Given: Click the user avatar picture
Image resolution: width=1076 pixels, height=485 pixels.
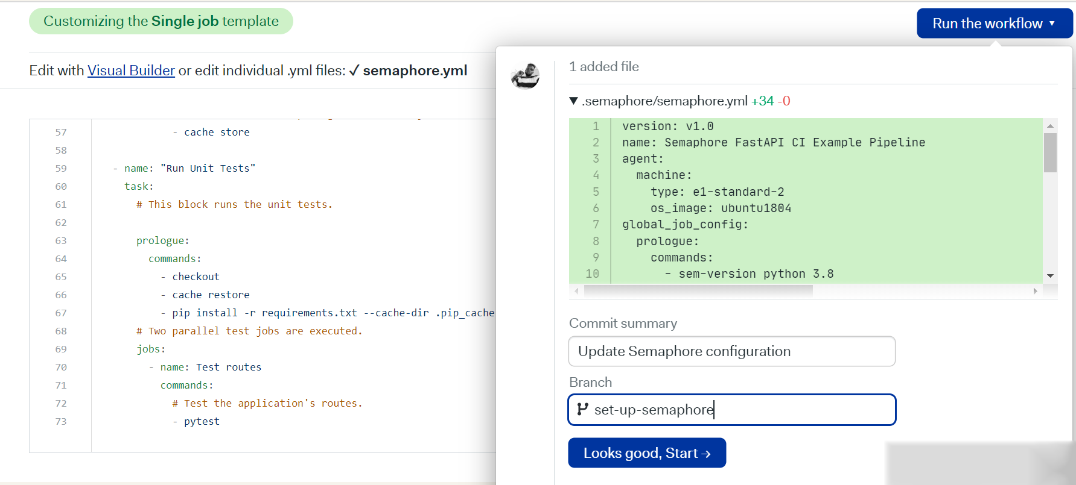Looking at the screenshot, I should [525, 75].
